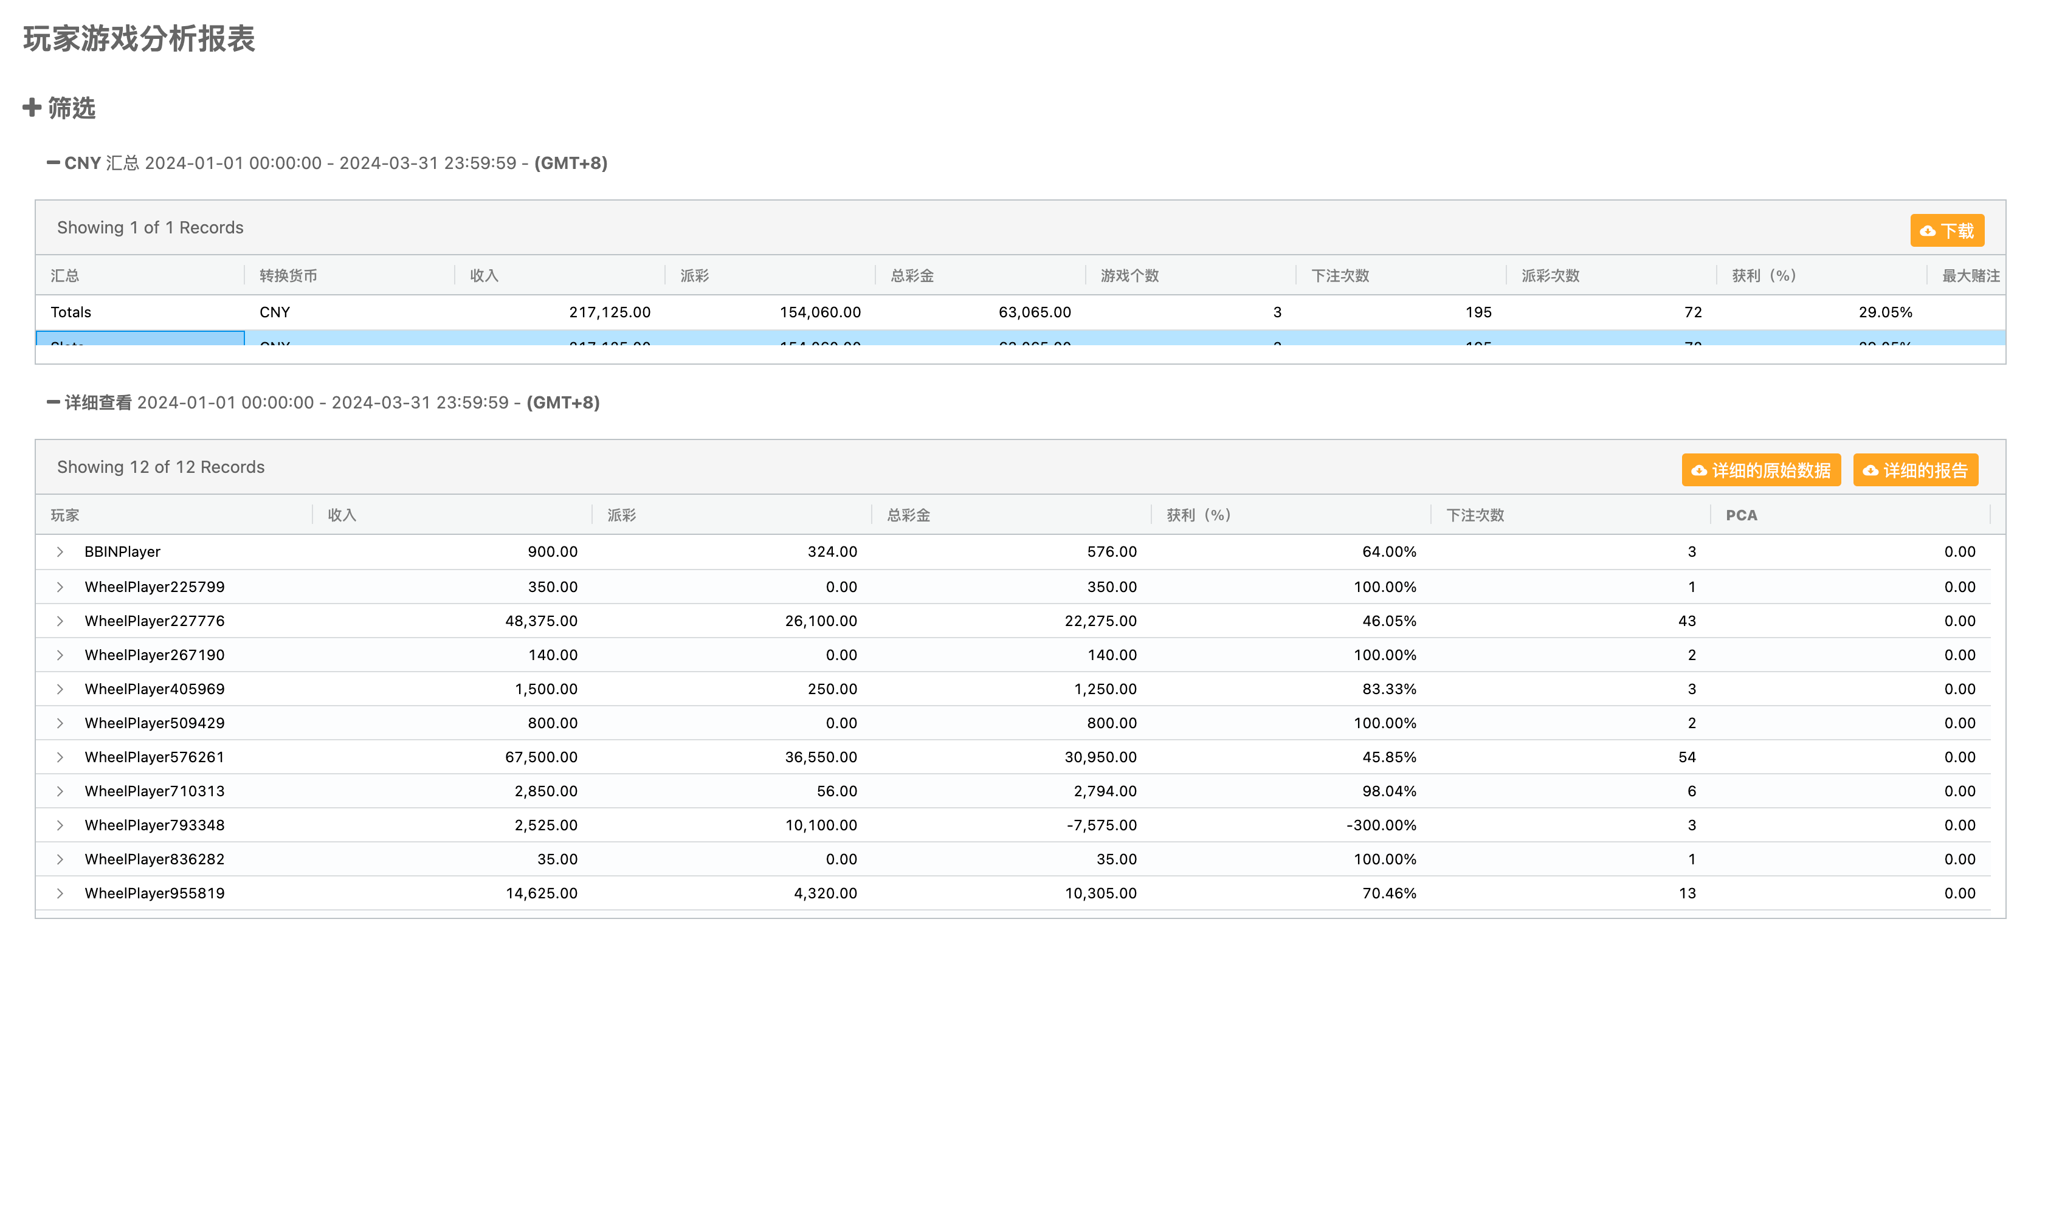Expand WheelPlayer793348 row chevron
The width and height of the screenshot is (2048, 1229).
(60, 825)
